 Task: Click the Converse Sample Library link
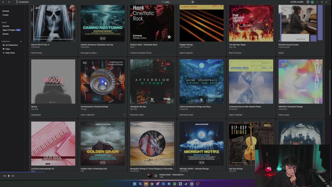[x=141, y=53]
